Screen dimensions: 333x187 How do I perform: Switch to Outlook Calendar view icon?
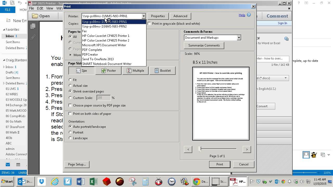point(18,164)
